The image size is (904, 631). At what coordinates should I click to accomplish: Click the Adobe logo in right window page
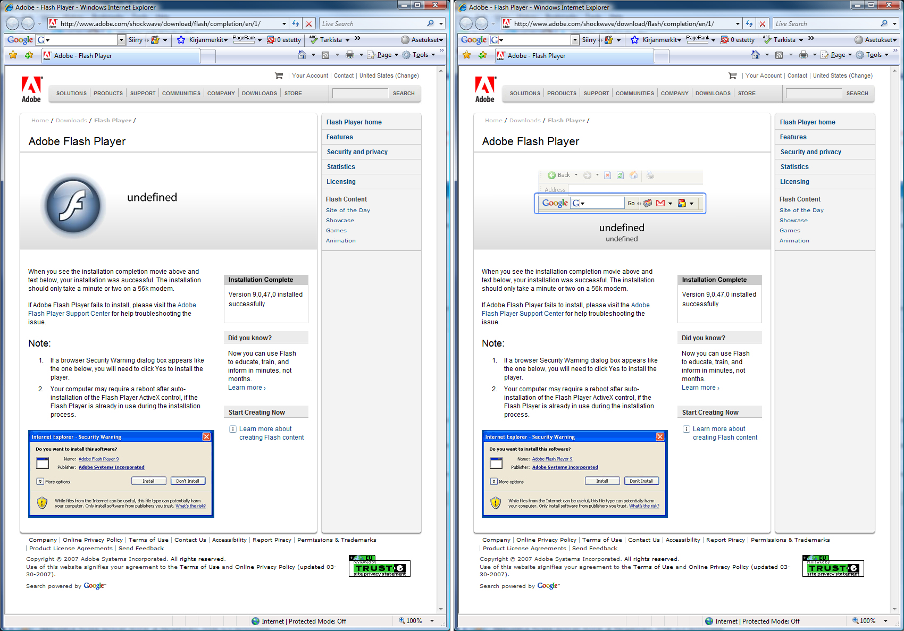click(x=484, y=89)
